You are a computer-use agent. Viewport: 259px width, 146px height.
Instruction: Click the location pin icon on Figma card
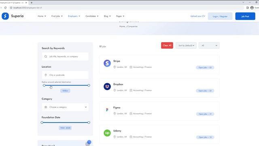115,114
